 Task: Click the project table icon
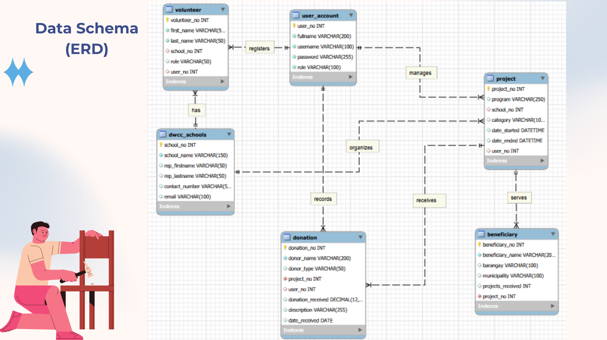[x=490, y=78]
